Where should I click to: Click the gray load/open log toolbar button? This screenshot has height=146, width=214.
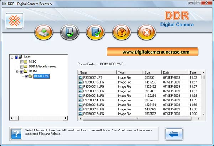tap(70, 32)
